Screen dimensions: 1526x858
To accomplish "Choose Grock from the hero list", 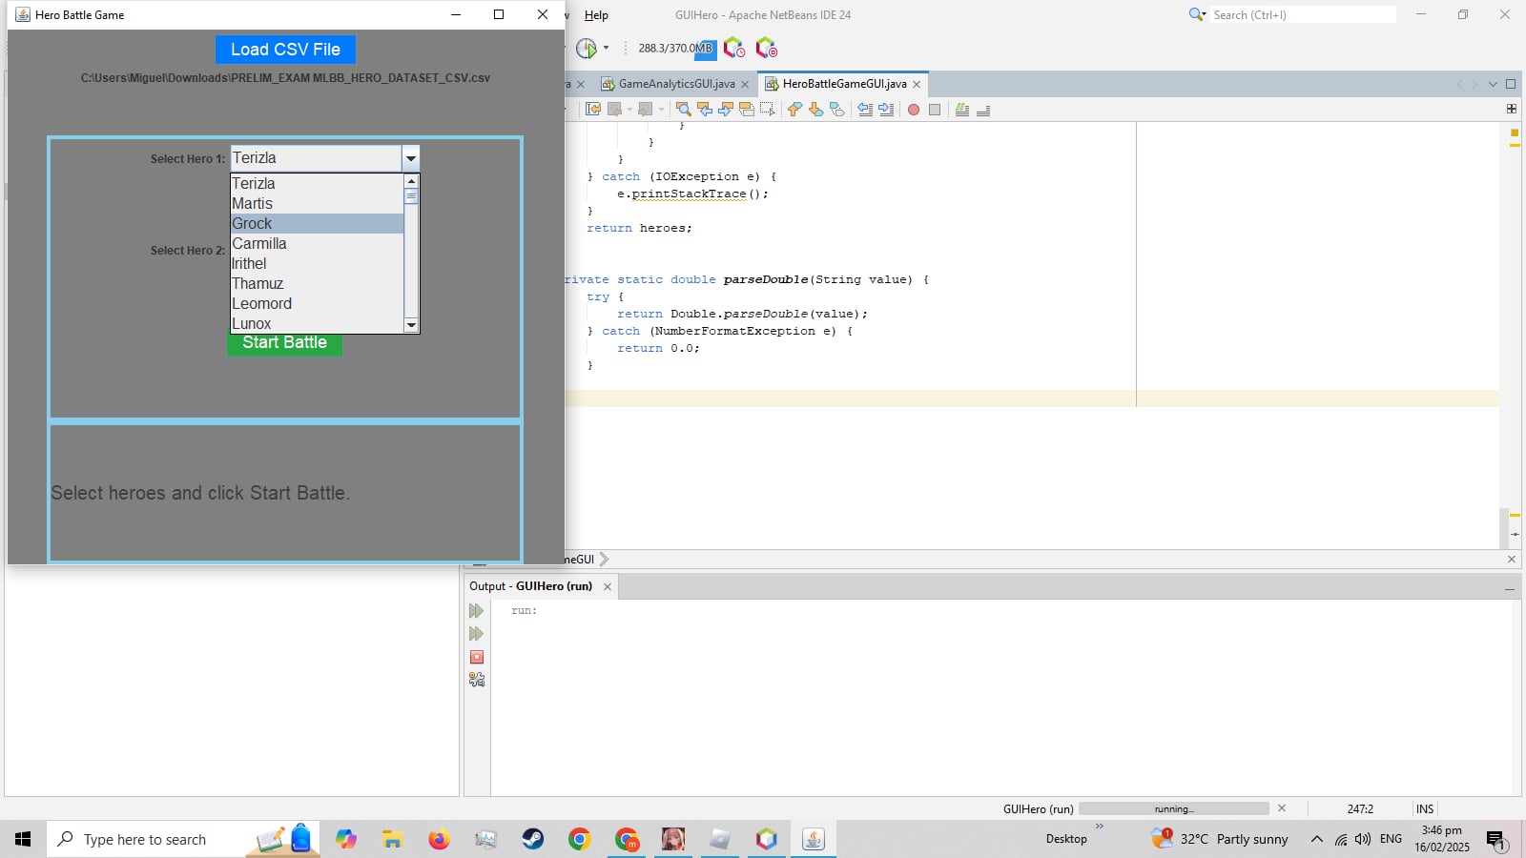I will tap(317, 223).
